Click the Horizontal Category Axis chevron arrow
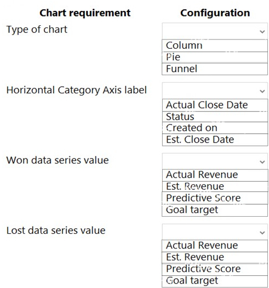This screenshot has height=288, width=269. pos(262,91)
